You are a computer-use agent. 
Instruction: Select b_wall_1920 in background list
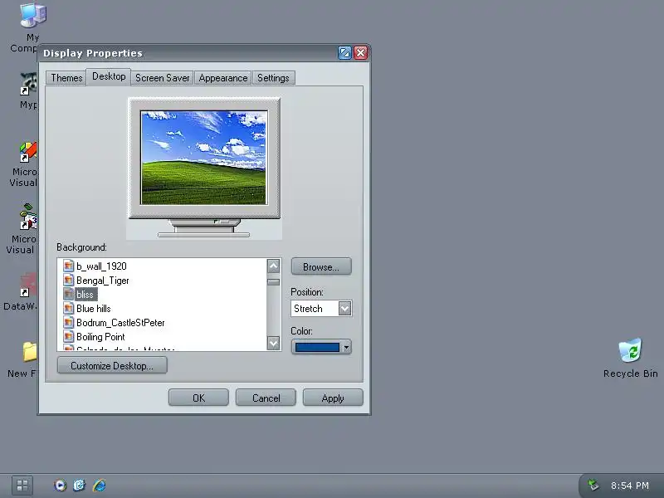101,266
